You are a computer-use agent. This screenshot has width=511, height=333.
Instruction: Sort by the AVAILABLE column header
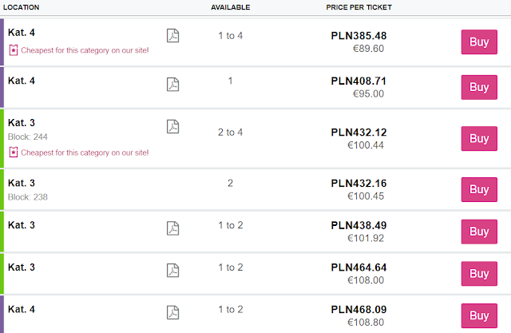click(230, 7)
